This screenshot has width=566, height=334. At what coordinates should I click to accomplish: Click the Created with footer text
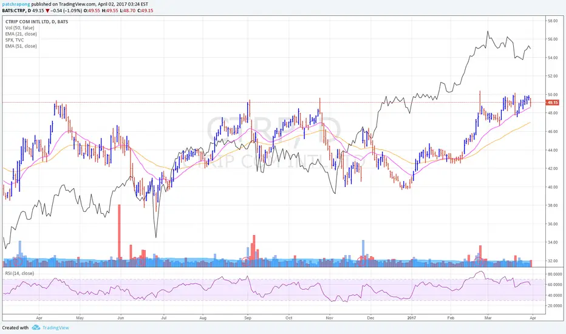point(15,327)
